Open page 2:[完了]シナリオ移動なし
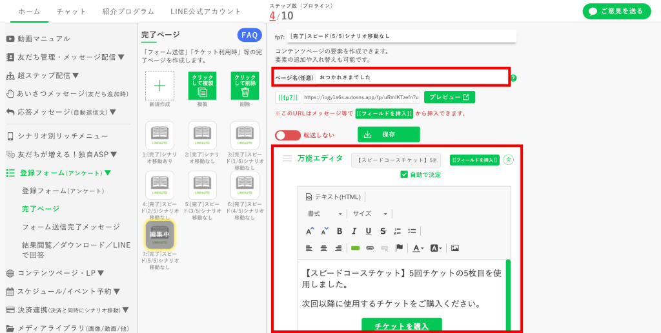This screenshot has height=333, width=661. [202, 135]
